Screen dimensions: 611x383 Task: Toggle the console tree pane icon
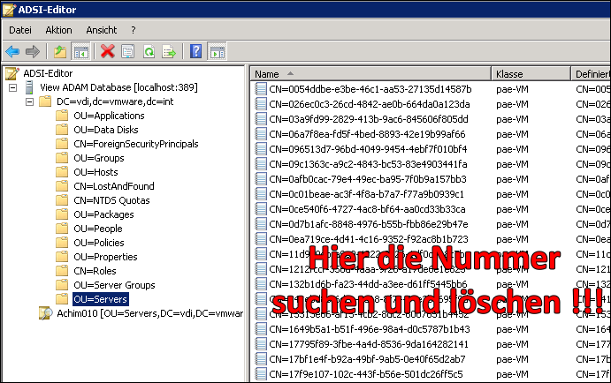80,51
